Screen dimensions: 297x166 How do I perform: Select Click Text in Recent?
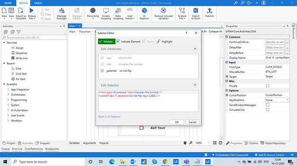19,74
